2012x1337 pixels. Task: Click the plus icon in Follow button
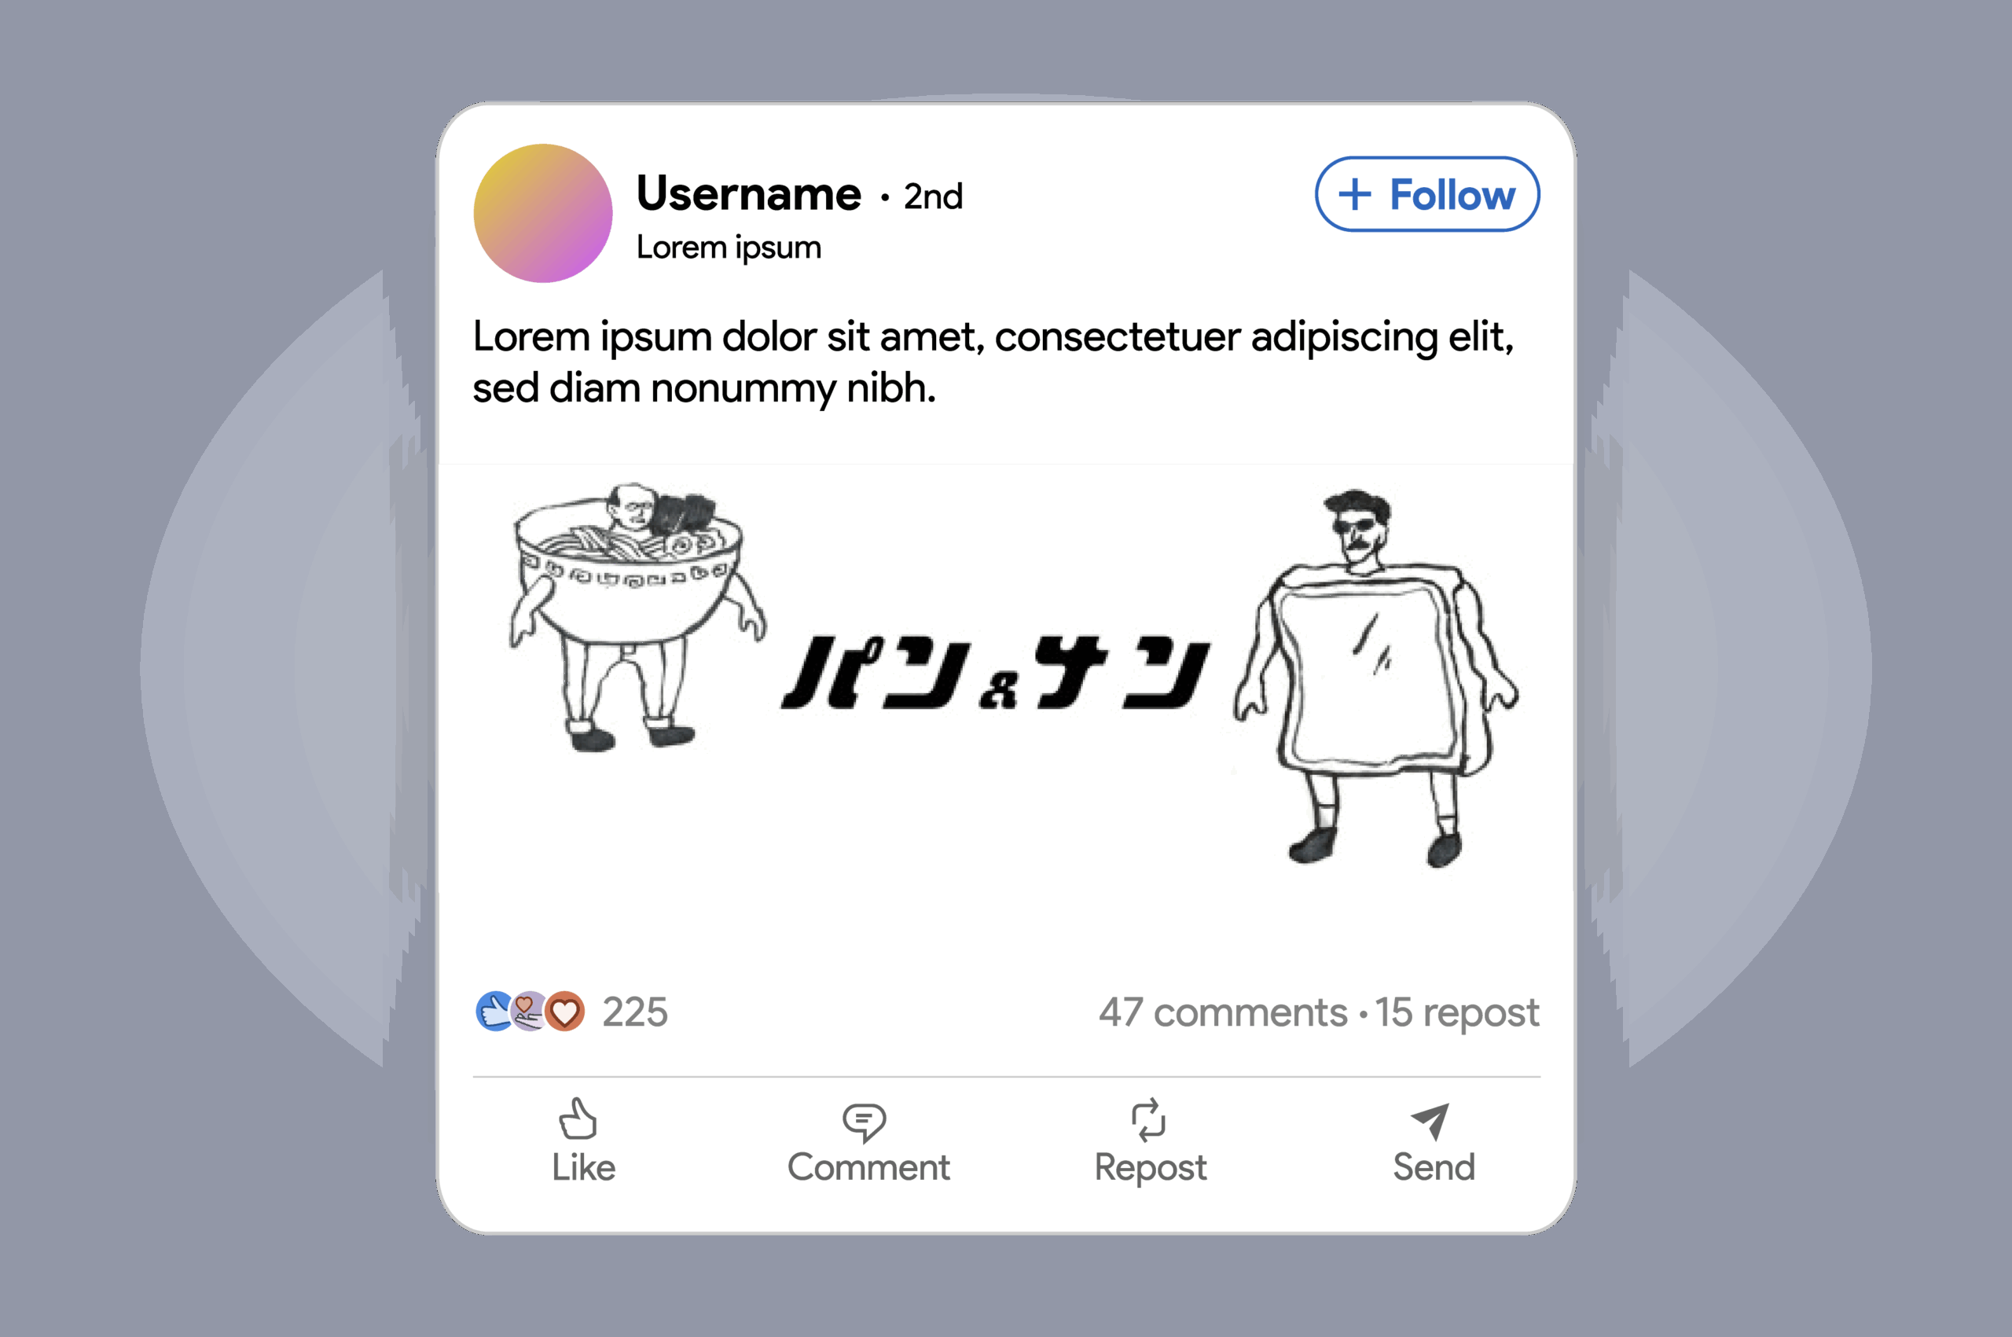(x=1355, y=194)
